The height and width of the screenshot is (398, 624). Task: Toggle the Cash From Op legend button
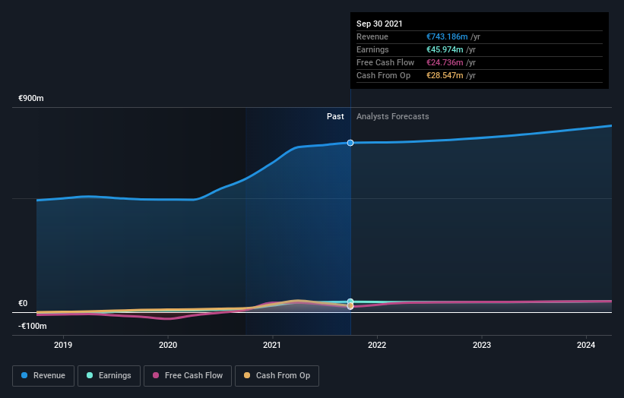tap(277, 376)
